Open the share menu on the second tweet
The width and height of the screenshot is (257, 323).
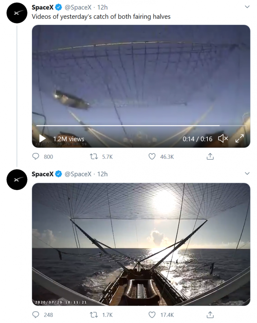[210, 314]
